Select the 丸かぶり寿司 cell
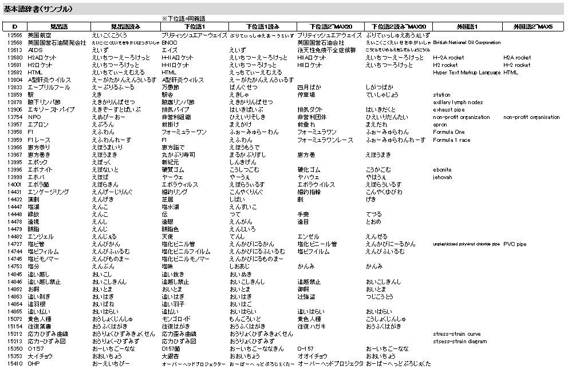The height and width of the screenshot is (377, 568). tap(179, 155)
